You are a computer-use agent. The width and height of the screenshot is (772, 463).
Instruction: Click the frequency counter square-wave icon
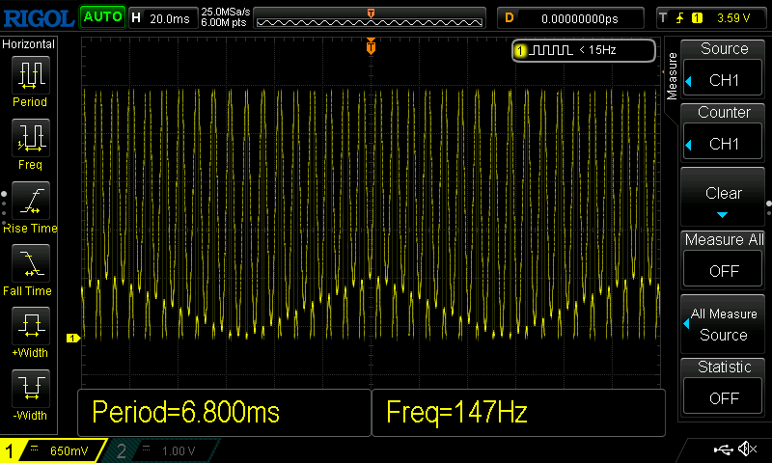coord(553,50)
